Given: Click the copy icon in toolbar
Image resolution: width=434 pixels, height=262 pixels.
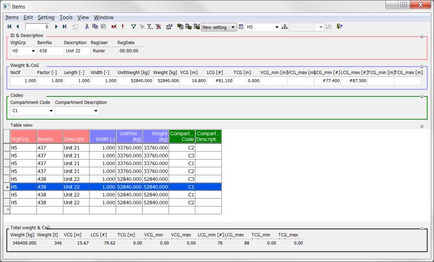Looking at the screenshot, I should (x=95, y=27).
